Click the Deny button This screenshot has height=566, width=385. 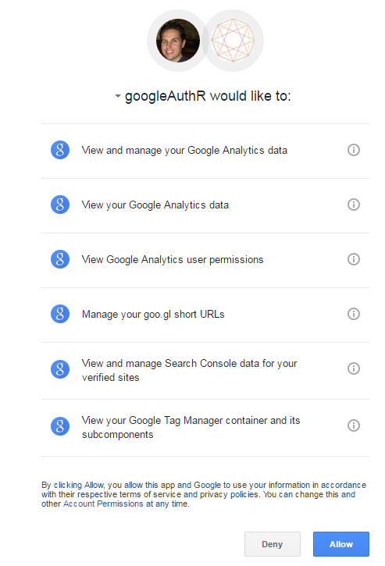point(273,544)
